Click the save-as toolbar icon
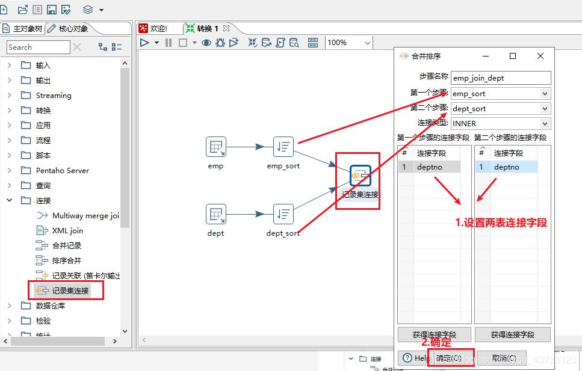Screen dimensions: 582x371 tap(66, 10)
